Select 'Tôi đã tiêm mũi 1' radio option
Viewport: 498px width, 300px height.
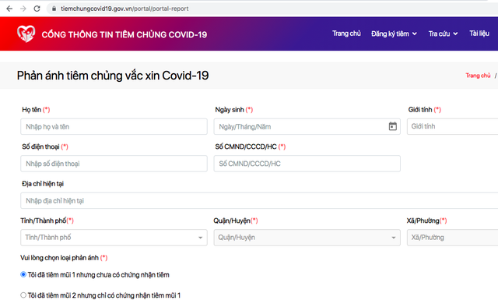click(23, 274)
